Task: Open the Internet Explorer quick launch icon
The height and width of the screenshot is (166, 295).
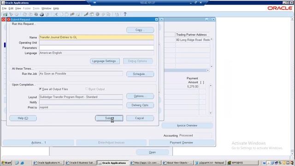Action: (22, 163)
